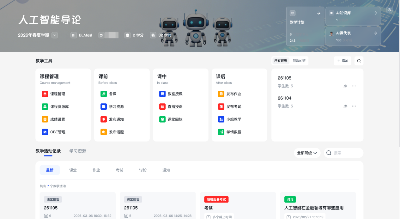Expand the 2026年春夏学期 semester dropdown
The width and height of the screenshot is (400, 219).
55,35
